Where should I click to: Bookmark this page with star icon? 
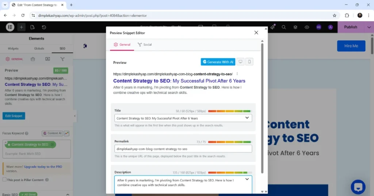[x=335, y=15]
